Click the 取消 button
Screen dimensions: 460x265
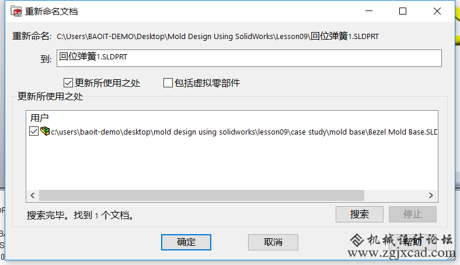pos(273,242)
